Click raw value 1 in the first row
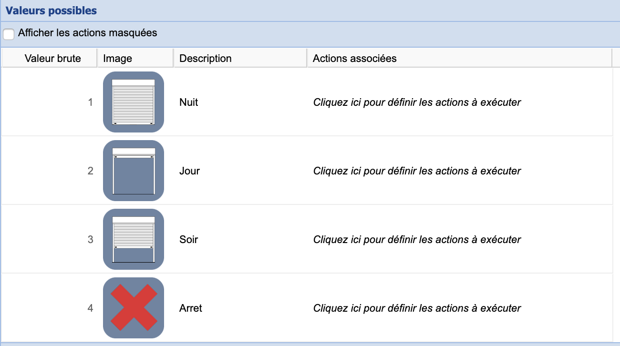The image size is (620, 346). pyautogui.click(x=91, y=102)
